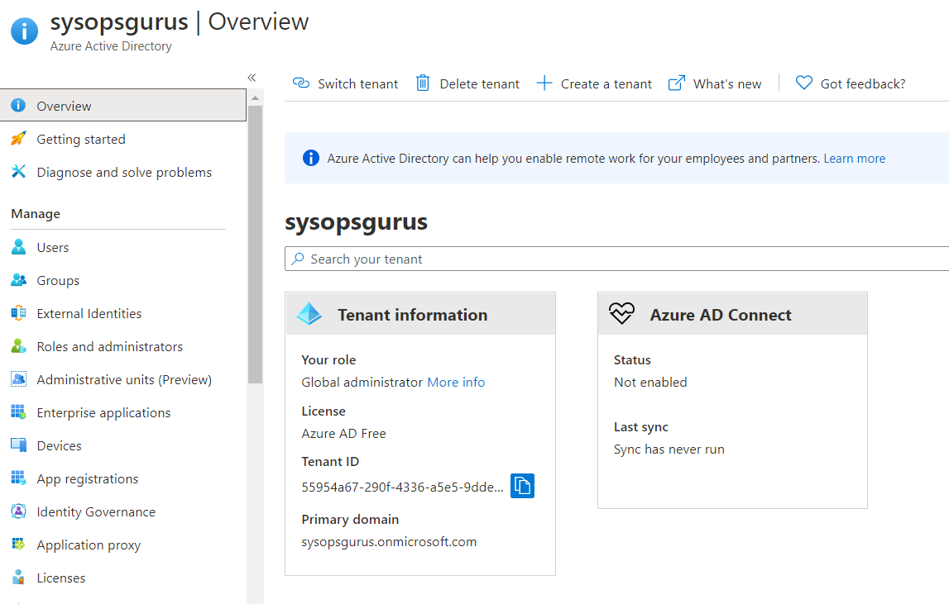Click Delete tenant button
This screenshot has height=604, width=949.
tap(467, 83)
